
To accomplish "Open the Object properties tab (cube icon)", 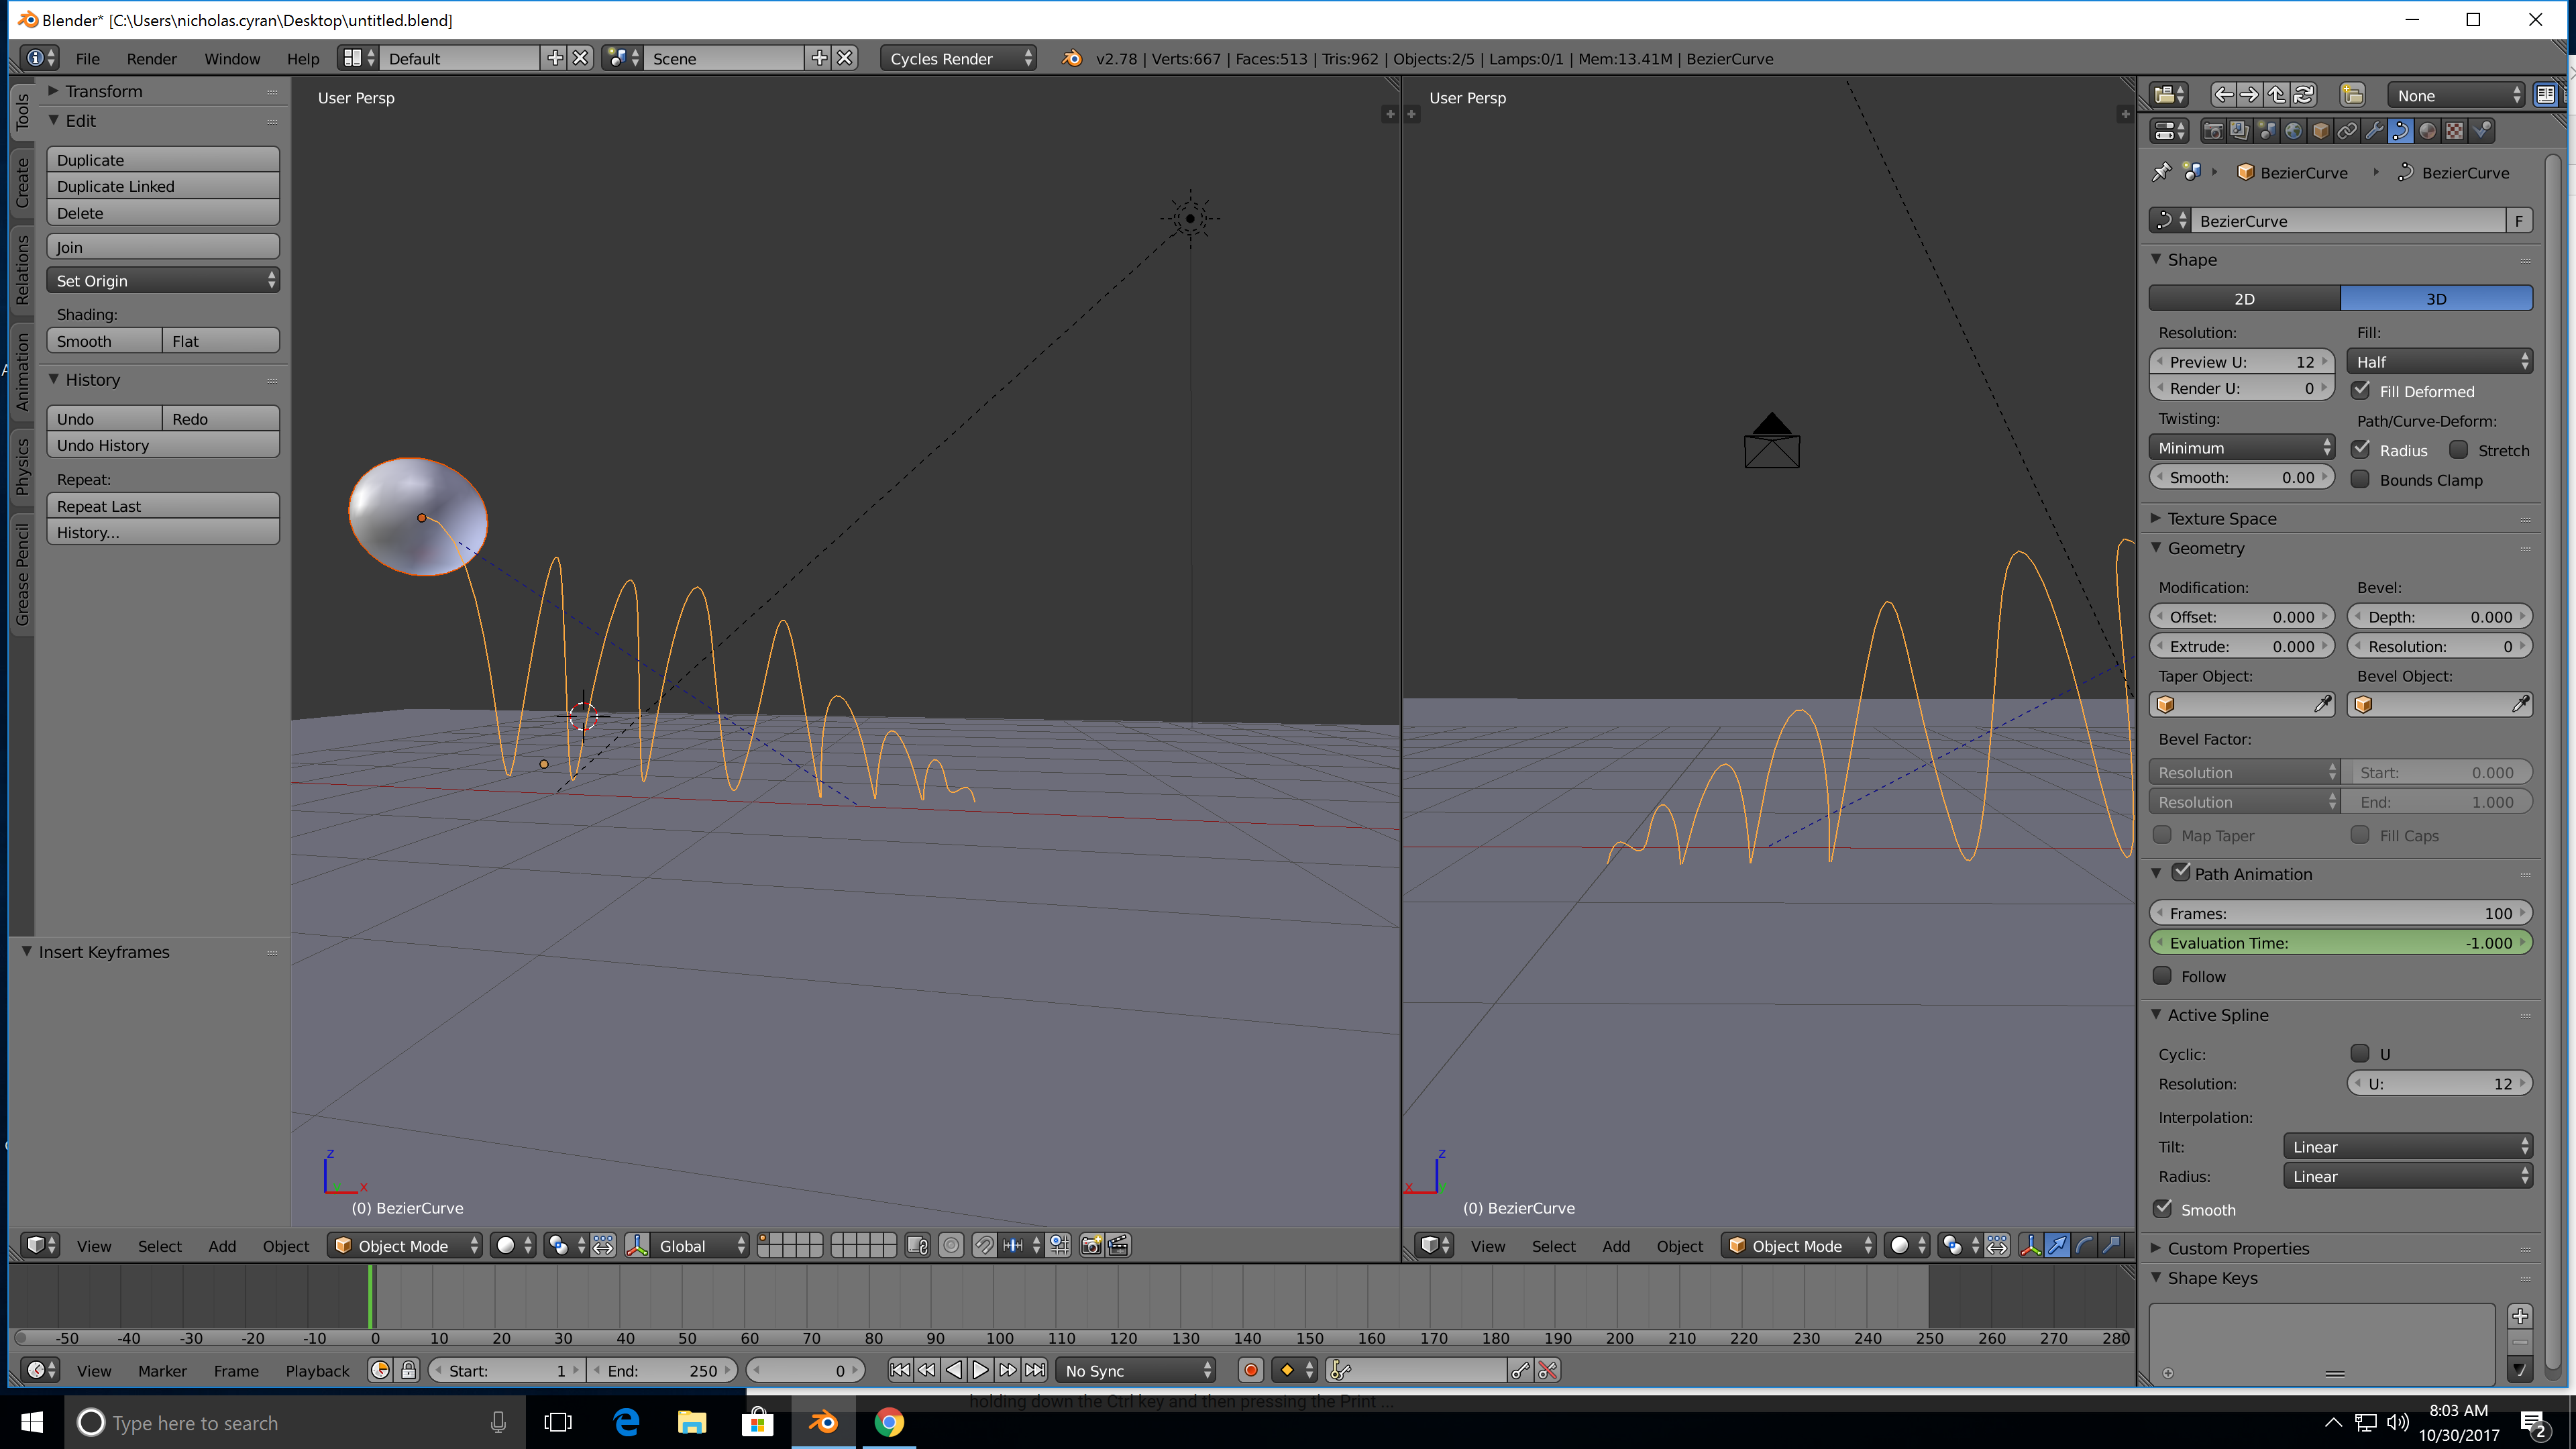I will tap(2321, 130).
